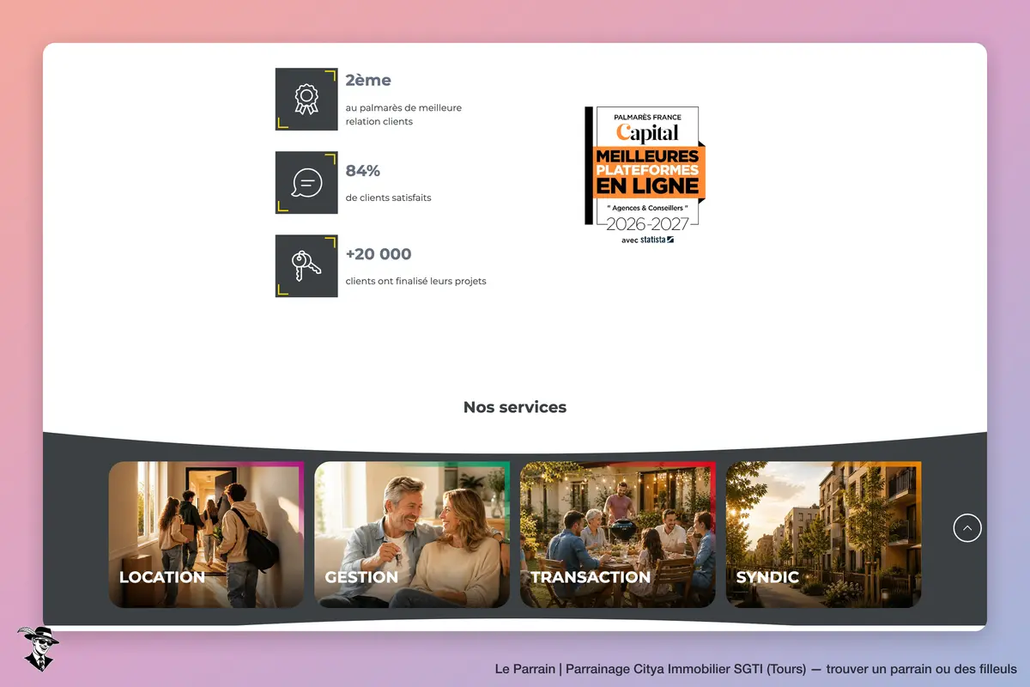
Task: Click the "84%" statistic text
Action: (x=363, y=170)
